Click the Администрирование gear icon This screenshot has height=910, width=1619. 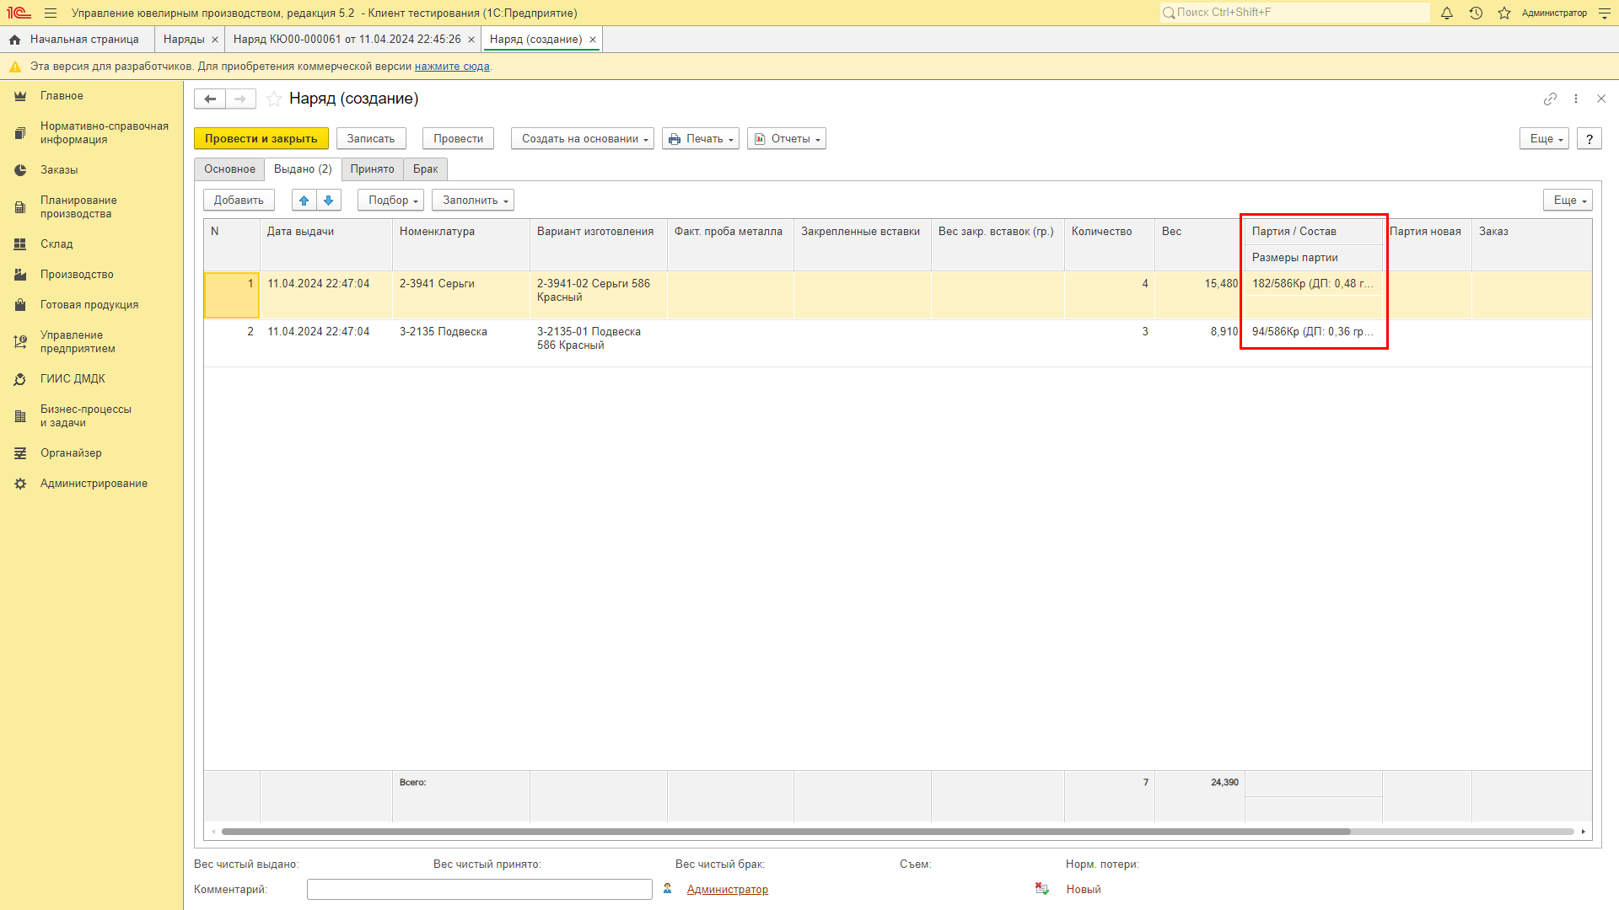(20, 484)
